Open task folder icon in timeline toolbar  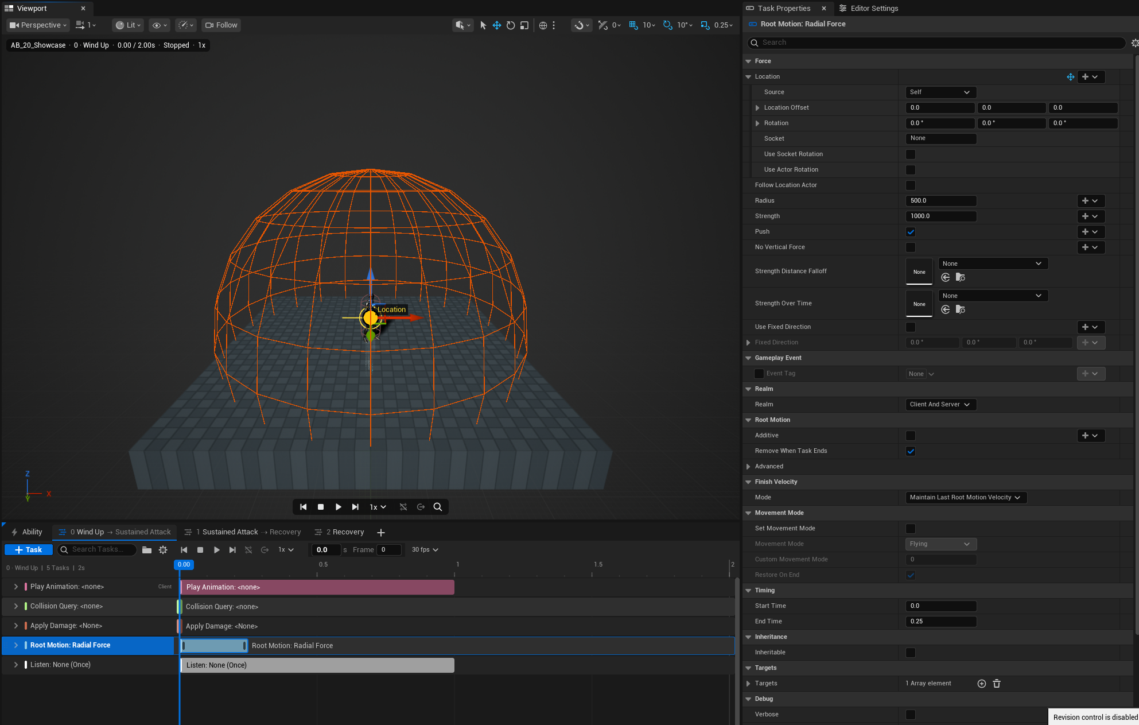147,550
